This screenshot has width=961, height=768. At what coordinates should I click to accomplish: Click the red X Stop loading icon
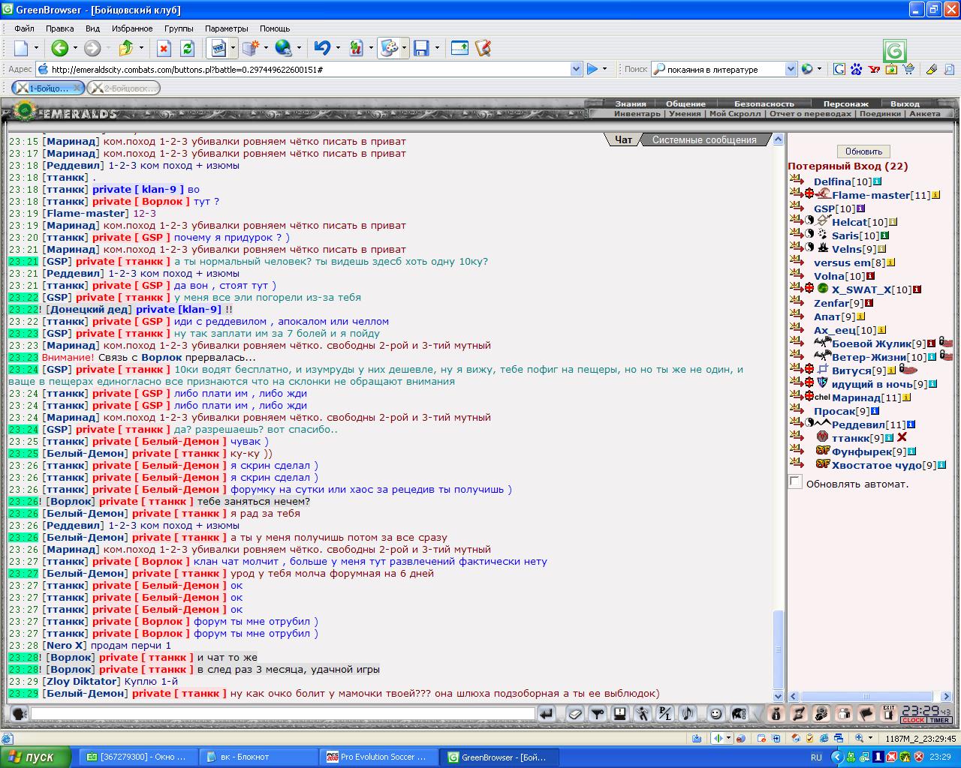[x=164, y=48]
